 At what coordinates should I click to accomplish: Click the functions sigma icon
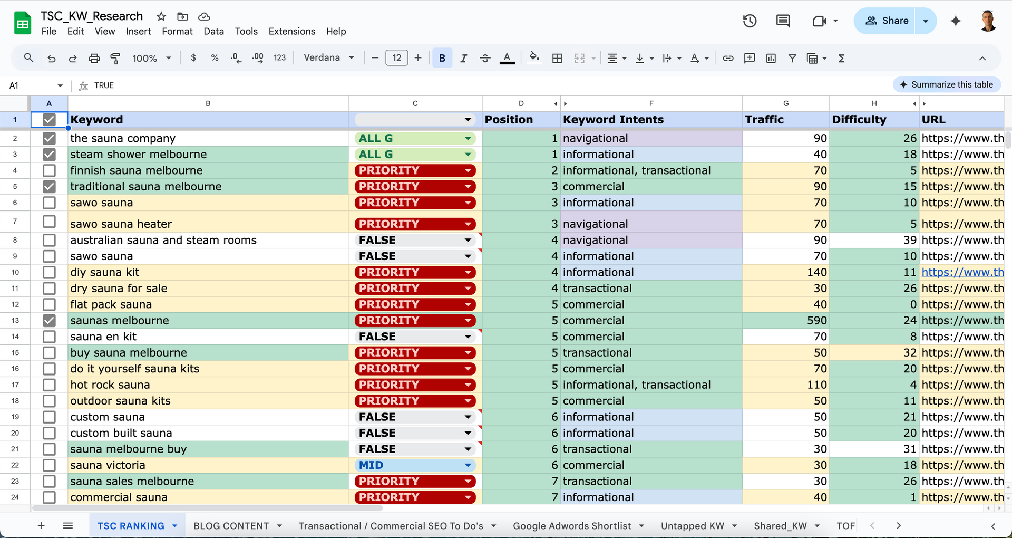point(841,58)
